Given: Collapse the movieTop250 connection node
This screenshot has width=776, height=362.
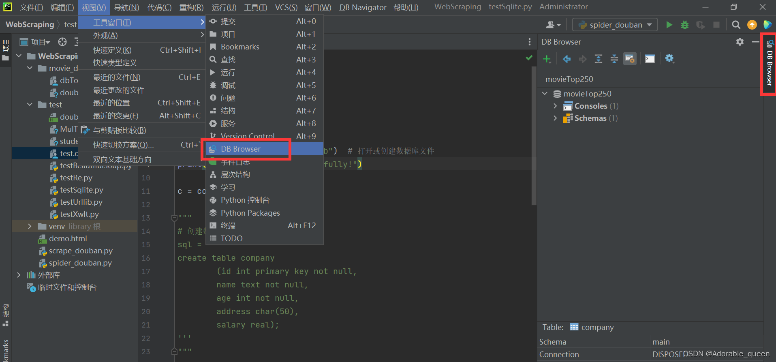Looking at the screenshot, I should pos(545,94).
